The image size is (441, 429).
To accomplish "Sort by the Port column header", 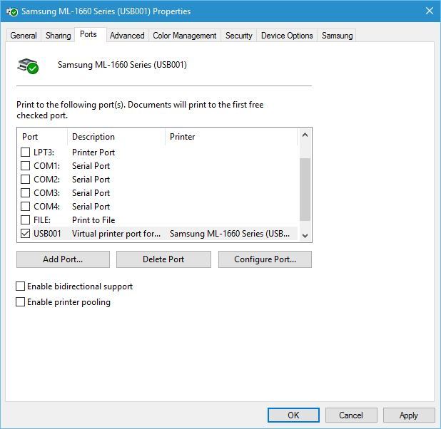I will coord(42,137).
